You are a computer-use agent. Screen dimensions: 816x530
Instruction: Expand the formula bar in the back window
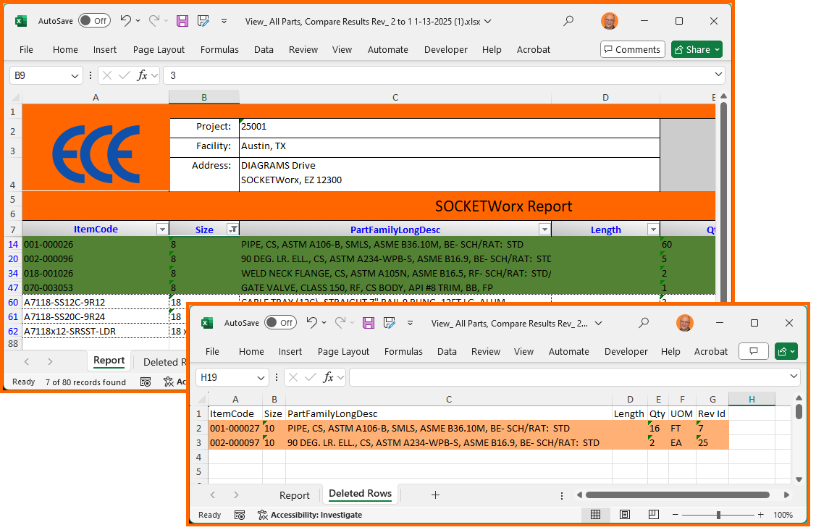point(718,75)
